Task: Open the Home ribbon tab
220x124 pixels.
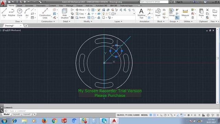Action: 11,6
